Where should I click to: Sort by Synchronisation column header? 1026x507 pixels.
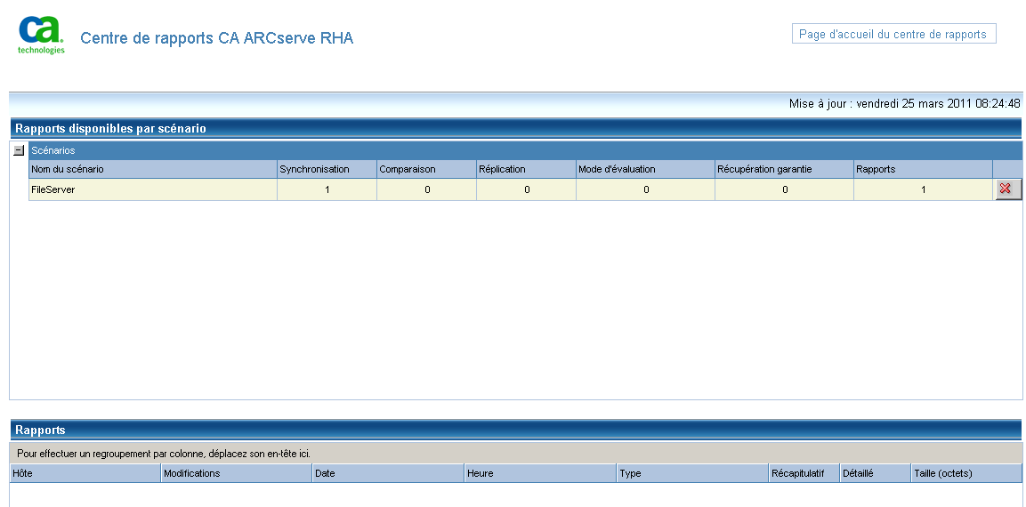click(327, 169)
